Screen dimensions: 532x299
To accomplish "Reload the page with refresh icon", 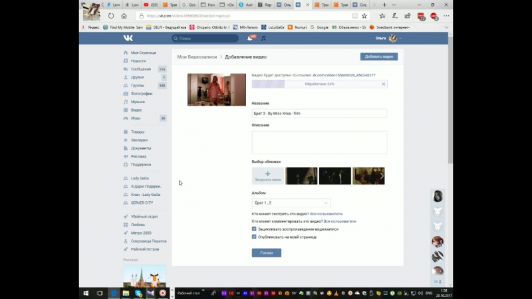I will click(x=111, y=16).
